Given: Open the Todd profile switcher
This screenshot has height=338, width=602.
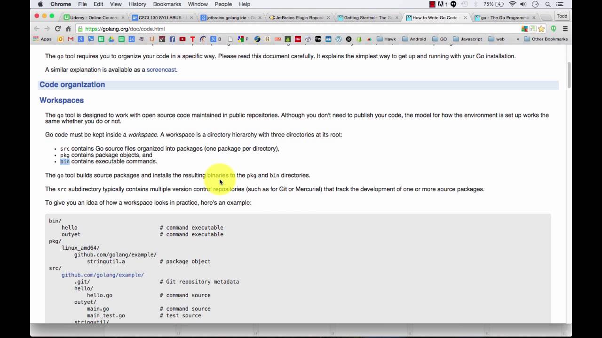Looking at the screenshot, I should pyautogui.click(x=562, y=16).
